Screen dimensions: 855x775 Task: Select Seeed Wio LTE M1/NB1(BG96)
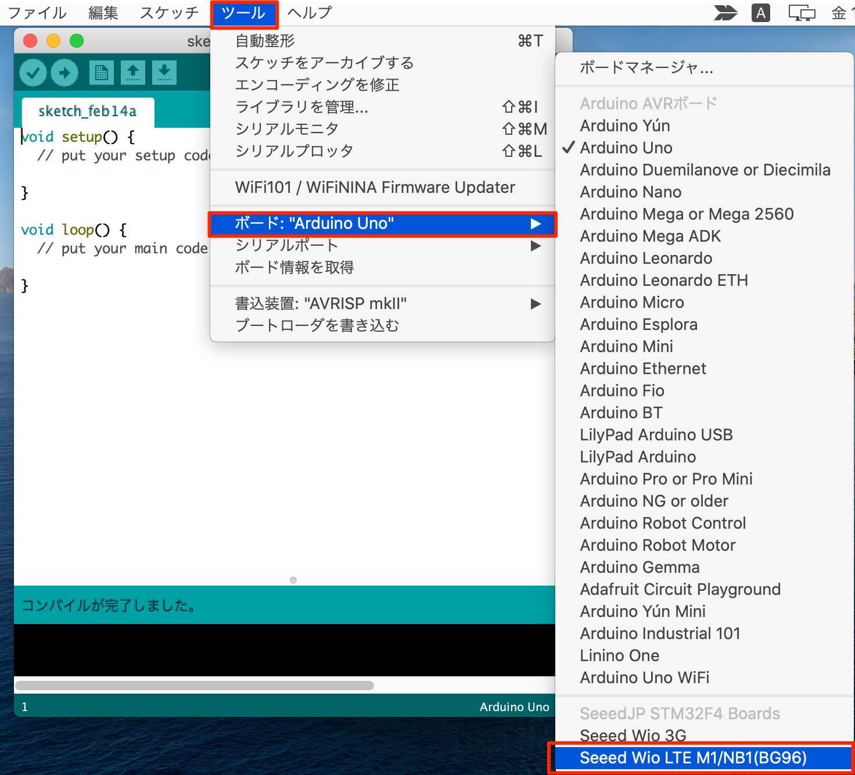point(704,758)
